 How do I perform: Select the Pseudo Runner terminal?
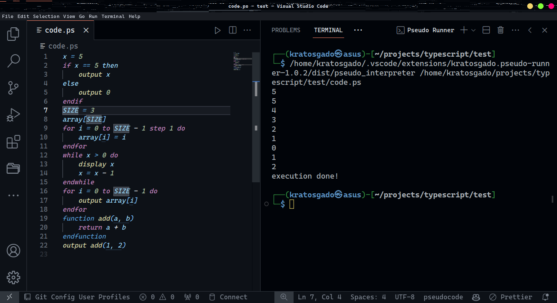tap(425, 30)
